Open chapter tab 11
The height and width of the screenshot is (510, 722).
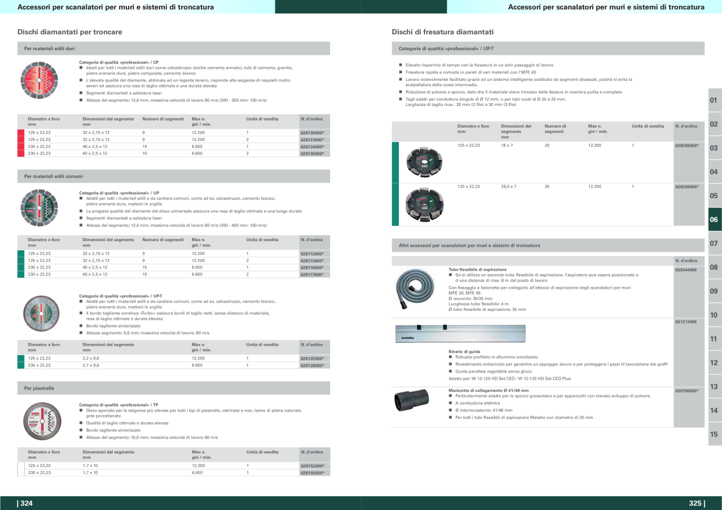[x=714, y=339]
